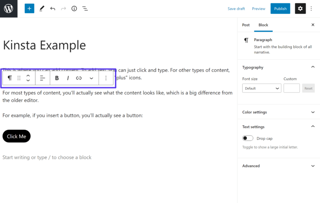Select the pencil Tools icon
The width and height of the screenshot is (320, 203).
click(x=42, y=9)
